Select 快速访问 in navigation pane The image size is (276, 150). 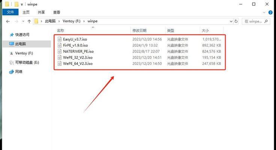[22, 34]
